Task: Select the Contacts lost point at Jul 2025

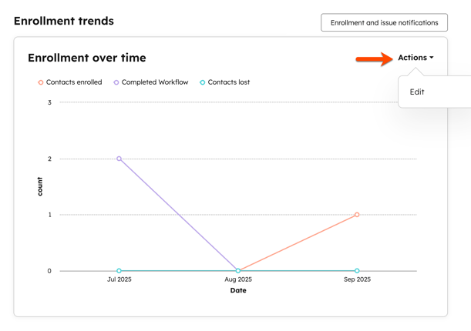Action: click(119, 271)
